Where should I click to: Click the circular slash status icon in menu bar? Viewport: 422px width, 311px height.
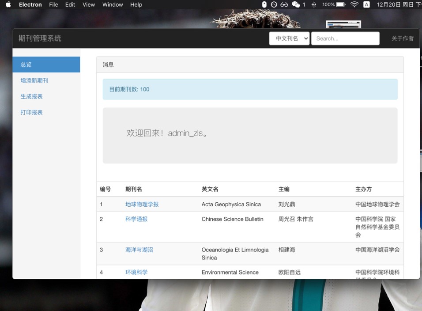pyautogui.click(x=274, y=4)
